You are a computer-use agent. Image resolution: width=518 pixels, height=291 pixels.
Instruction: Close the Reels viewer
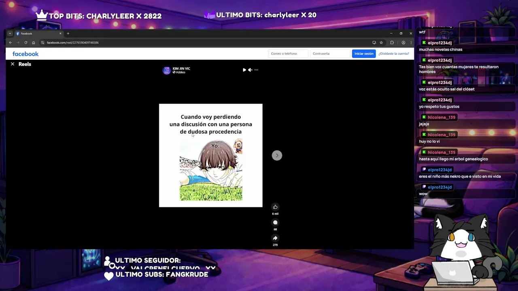click(13, 64)
